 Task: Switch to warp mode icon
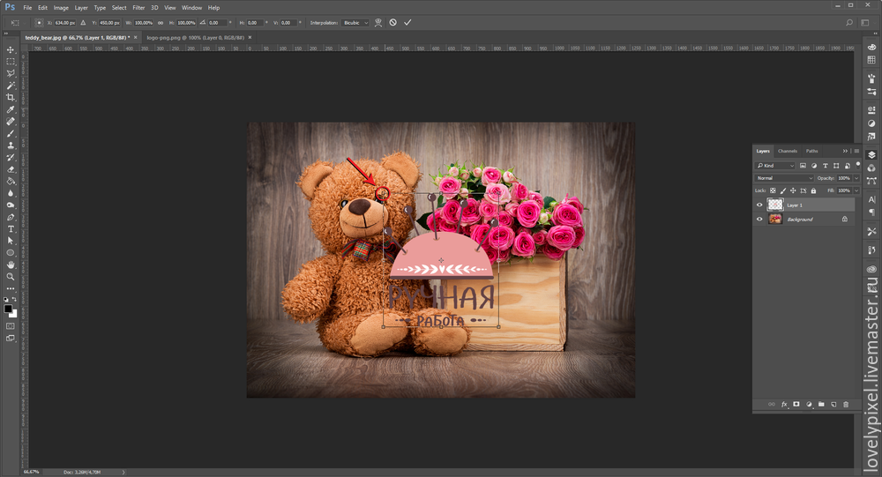(x=378, y=22)
